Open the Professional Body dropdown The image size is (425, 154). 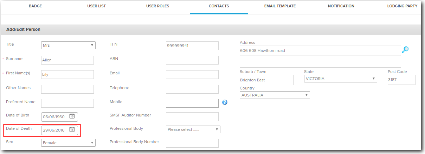click(x=193, y=129)
